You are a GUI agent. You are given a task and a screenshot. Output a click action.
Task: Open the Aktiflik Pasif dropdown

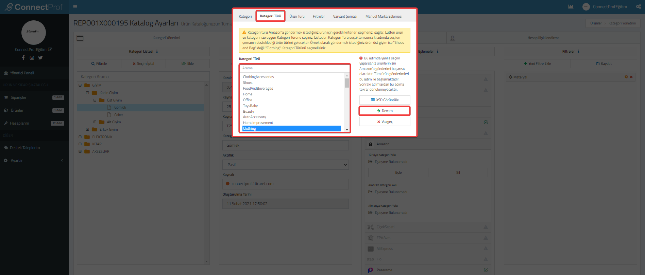286,165
